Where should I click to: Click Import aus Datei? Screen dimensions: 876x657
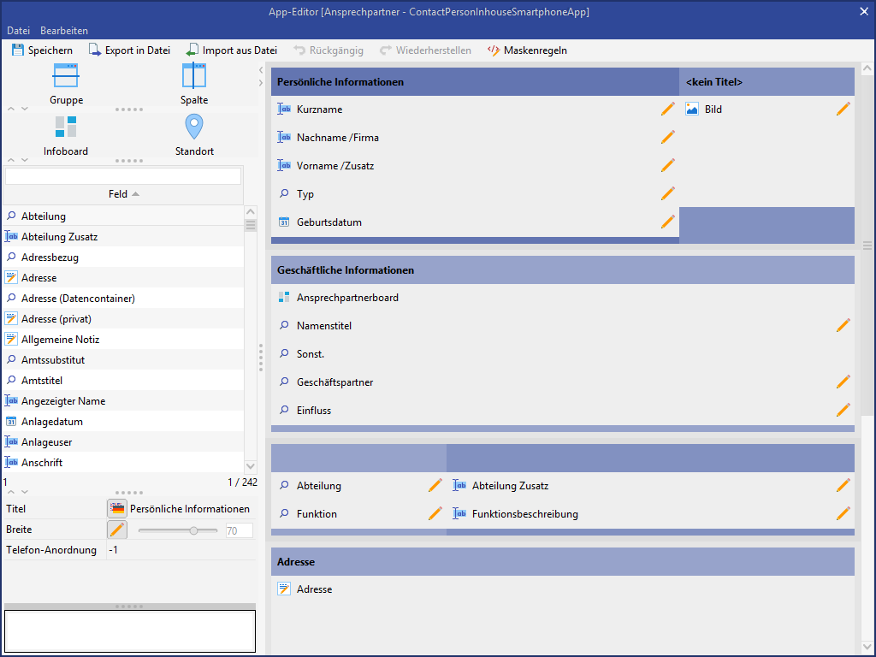tap(231, 50)
